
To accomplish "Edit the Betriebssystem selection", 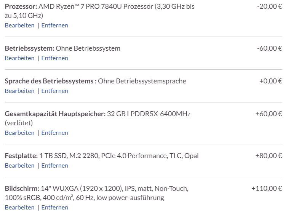I will click(19, 58).
